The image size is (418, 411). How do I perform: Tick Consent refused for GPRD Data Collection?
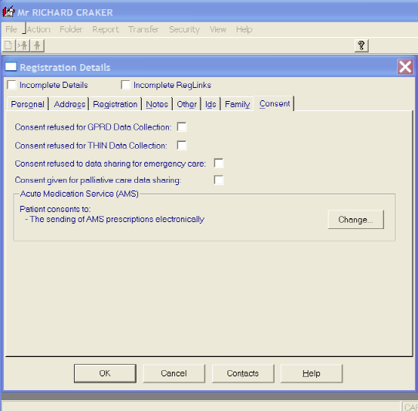tap(181, 127)
